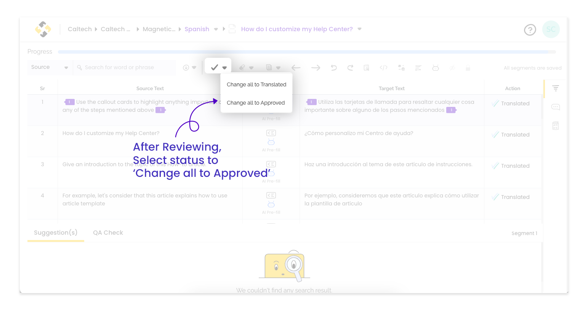Go to next segment with right arrow
Image resolution: width=588 pixels, height=310 pixels.
(316, 68)
